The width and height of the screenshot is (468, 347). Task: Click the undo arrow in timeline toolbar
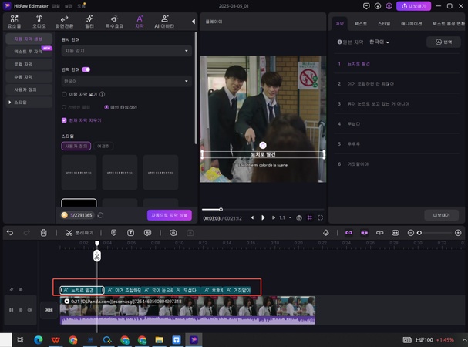[10, 233]
